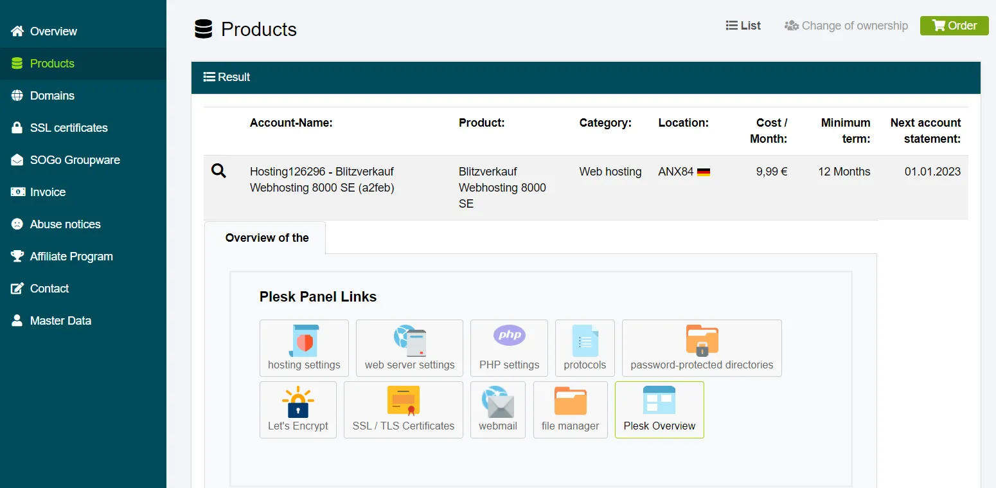Click the Next account statement header
The width and height of the screenshot is (996, 488).
925,131
